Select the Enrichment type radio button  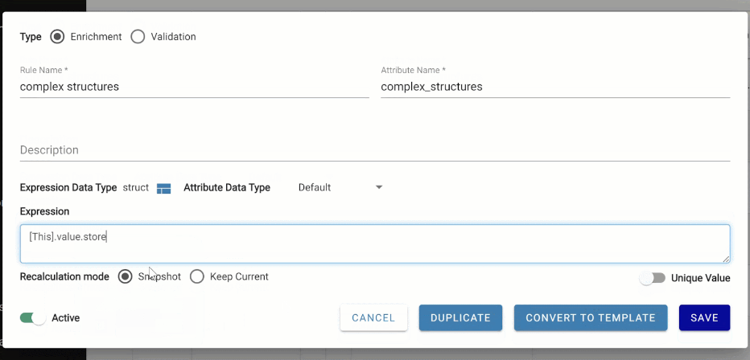click(57, 36)
